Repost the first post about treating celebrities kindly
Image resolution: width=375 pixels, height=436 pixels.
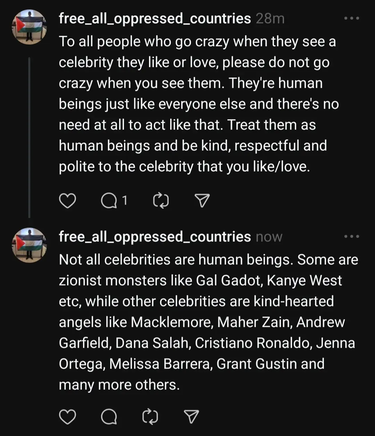161,201
